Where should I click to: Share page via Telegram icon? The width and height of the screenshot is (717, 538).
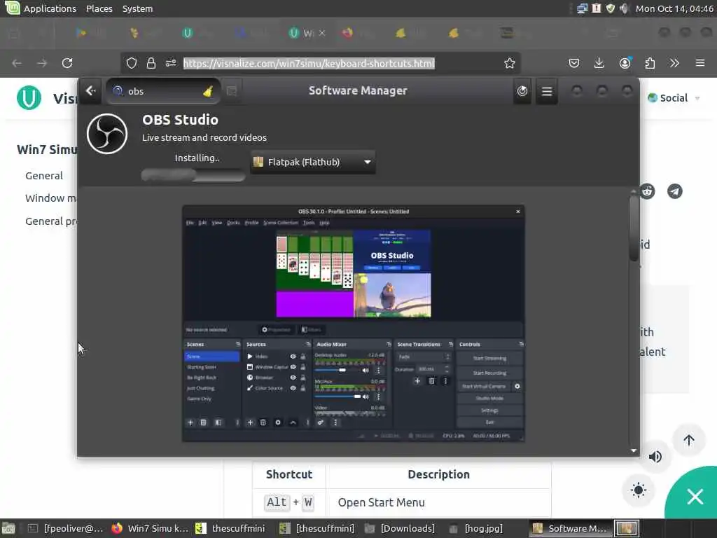pos(675,191)
